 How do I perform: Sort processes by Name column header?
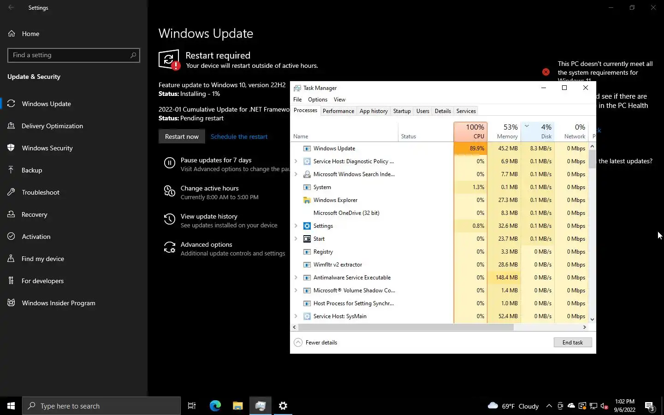(345, 131)
